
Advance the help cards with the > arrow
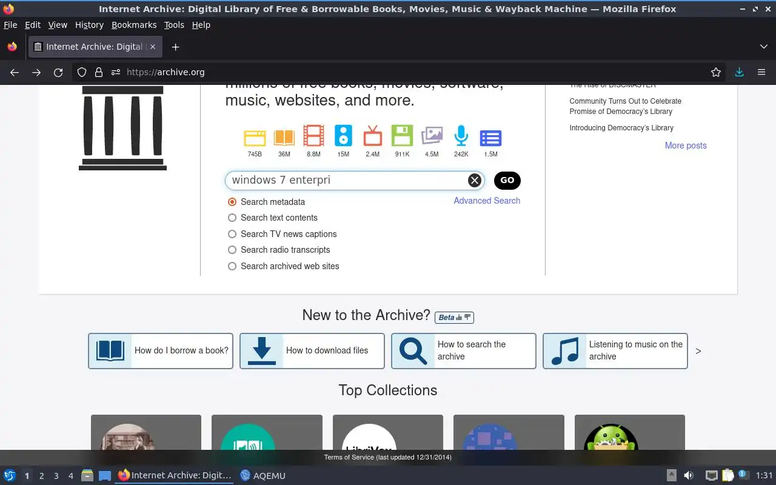(x=698, y=351)
